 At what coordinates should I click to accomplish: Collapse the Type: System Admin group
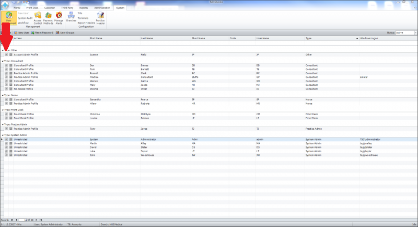tap(3, 135)
